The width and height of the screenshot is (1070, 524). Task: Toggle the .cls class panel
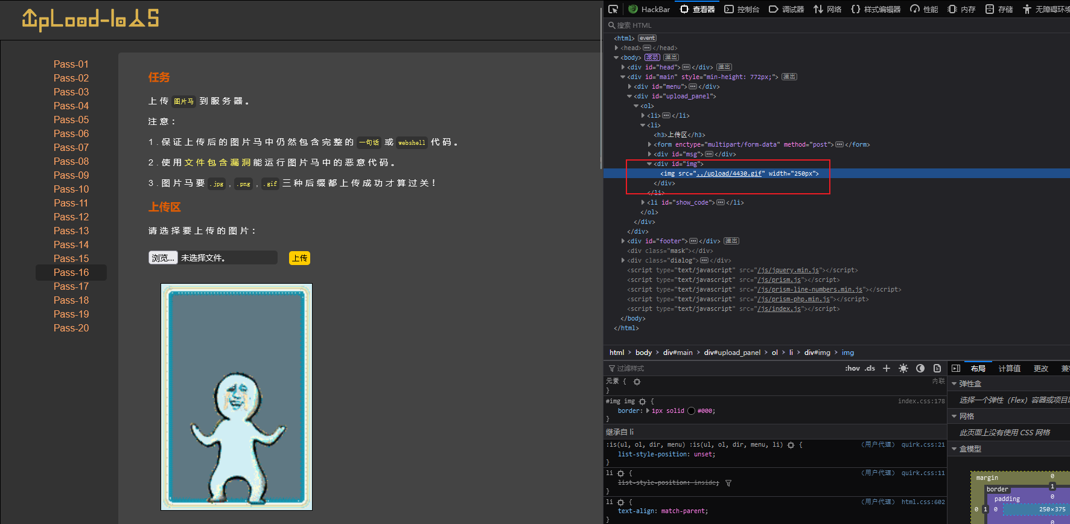tap(870, 368)
